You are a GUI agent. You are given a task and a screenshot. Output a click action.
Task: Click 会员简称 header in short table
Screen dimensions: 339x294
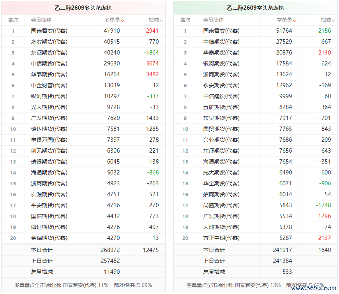214,20
